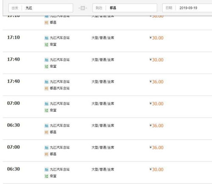Click 九江汽车总站 in the 06:30 ¥36.00 row

pyautogui.click(x=60, y=126)
